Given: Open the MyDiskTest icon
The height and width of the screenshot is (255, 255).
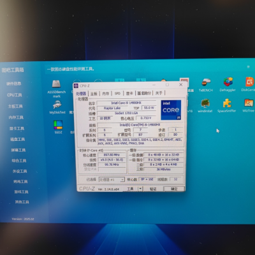Looking at the screenshot, I should (57, 105).
